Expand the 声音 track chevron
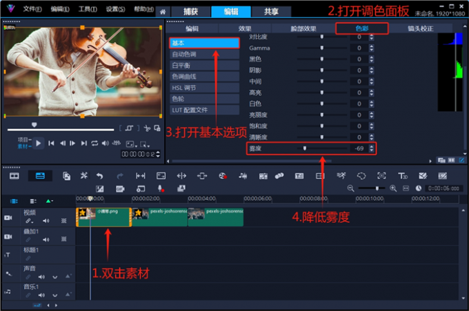The height and width of the screenshot is (311, 469). [x=54, y=277]
